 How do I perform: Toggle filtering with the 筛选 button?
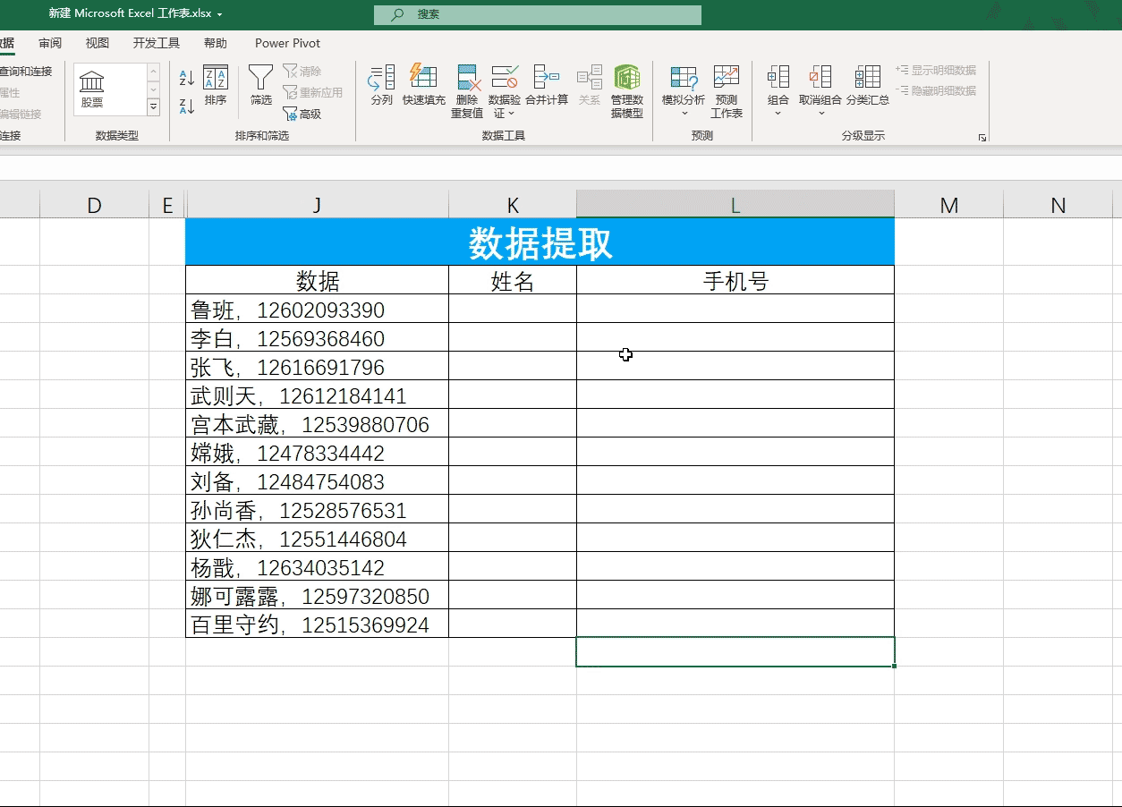259,87
